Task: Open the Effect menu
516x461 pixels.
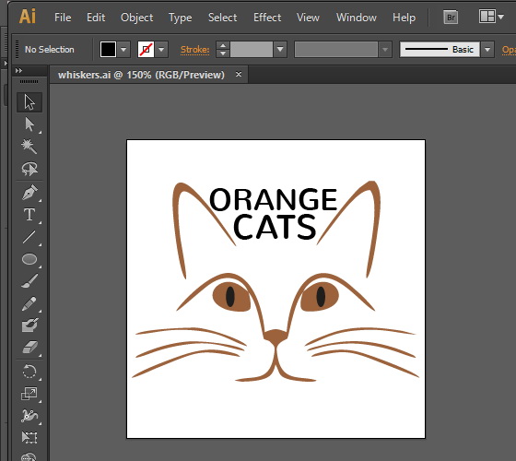Action: click(x=267, y=18)
